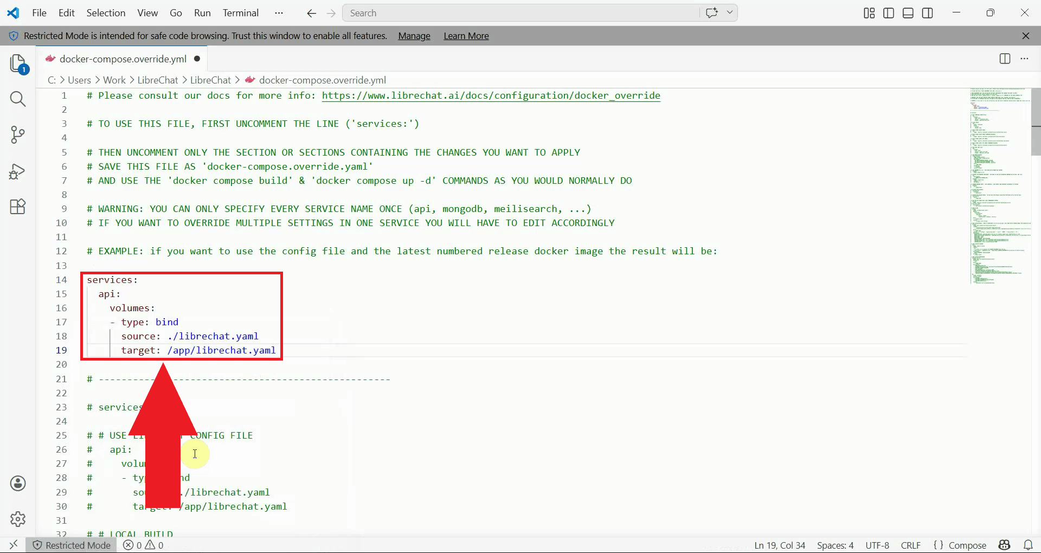Open the Explorer view in the sidebar
The height and width of the screenshot is (553, 1041).
coord(18,63)
